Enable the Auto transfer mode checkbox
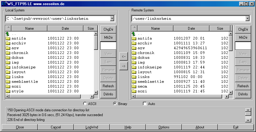Viewport: 256px width, 132px height. [145, 104]
